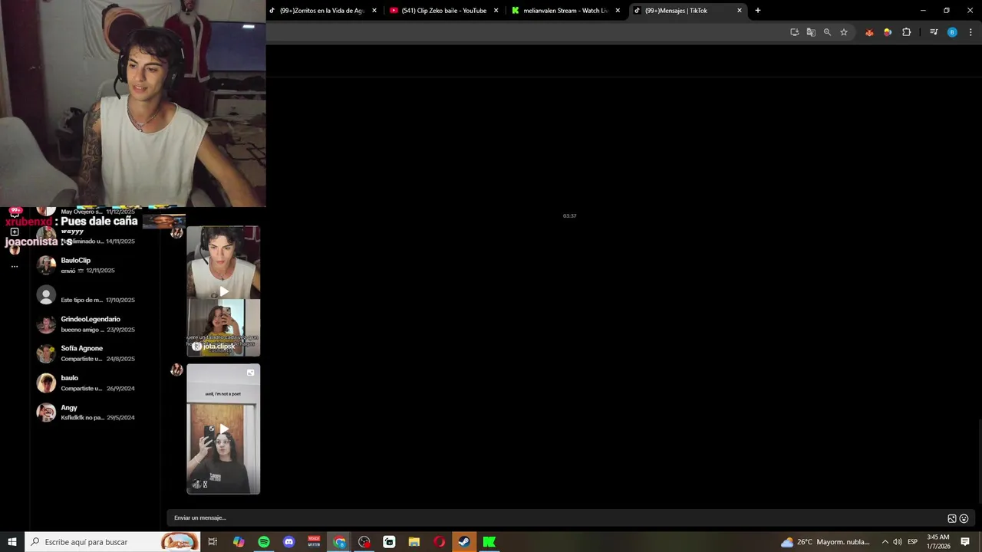Open the baulo conversation from 26/9/2024
The width and height of the screenshot is (982, 552).
pyautogui.click(x=96, y=383)
